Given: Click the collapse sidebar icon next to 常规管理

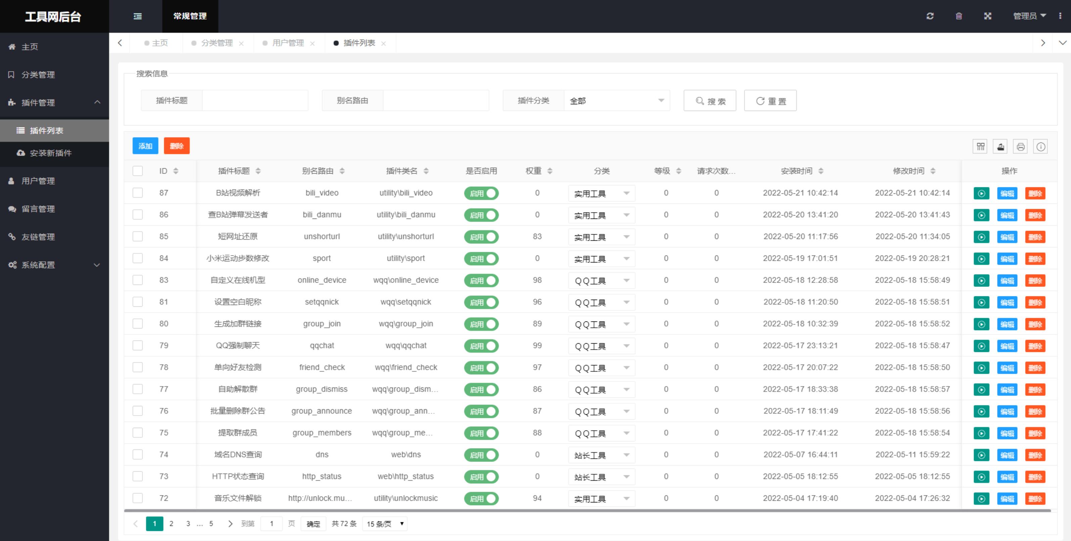Looking at the screenshot, I should click(137, 16).
